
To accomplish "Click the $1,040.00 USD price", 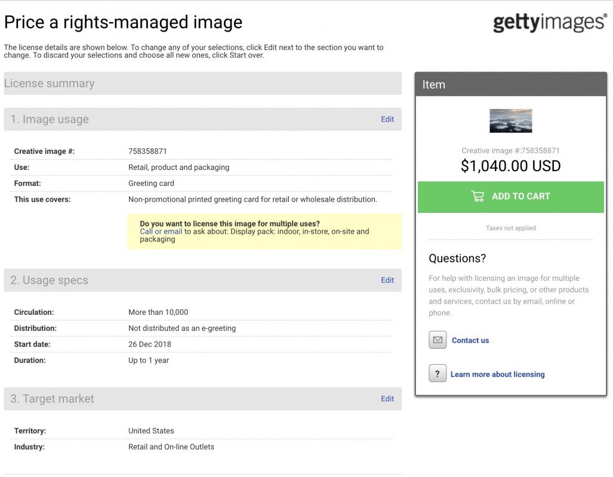I will click(510, 166).
